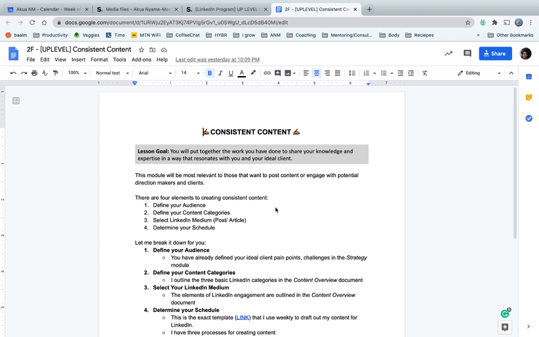
Task: Toggle bulleted list
Action: 384,73
